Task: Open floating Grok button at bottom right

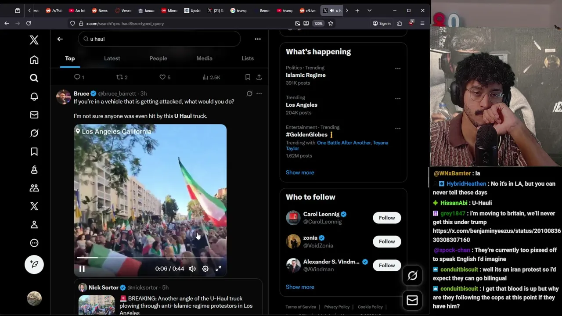Action: point(412,276)
